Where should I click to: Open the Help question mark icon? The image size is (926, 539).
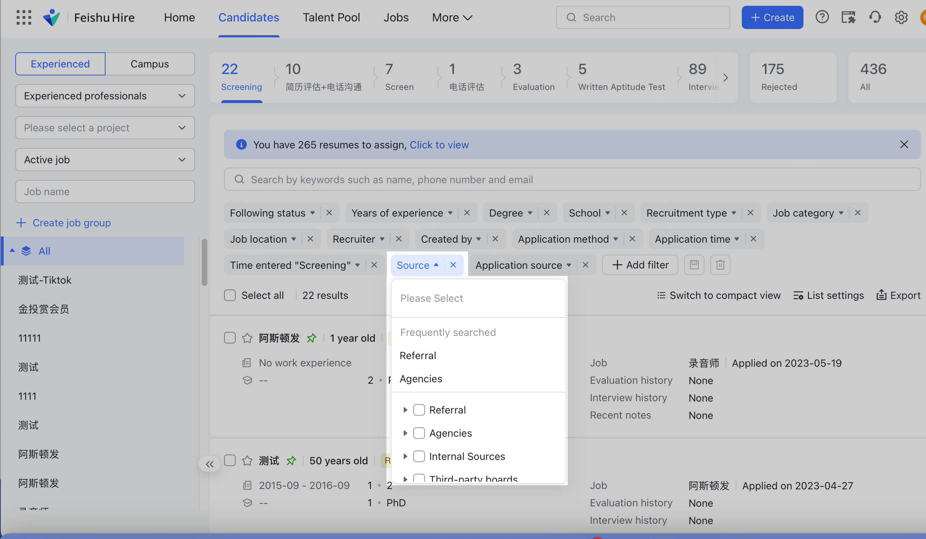click(822, 17)
